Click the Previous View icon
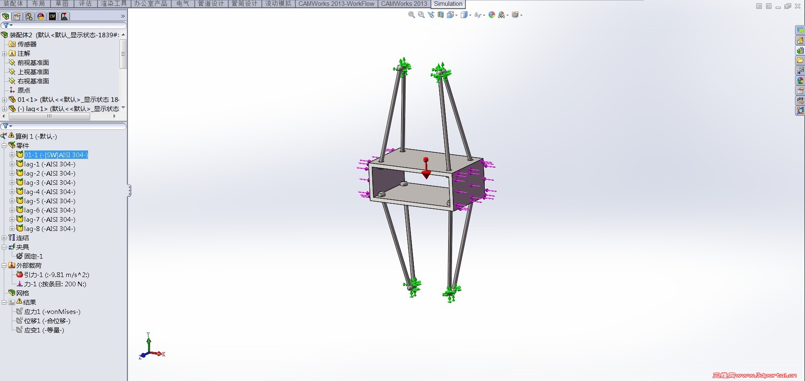This screenshot has height=381, width=805. coord(431,15)
